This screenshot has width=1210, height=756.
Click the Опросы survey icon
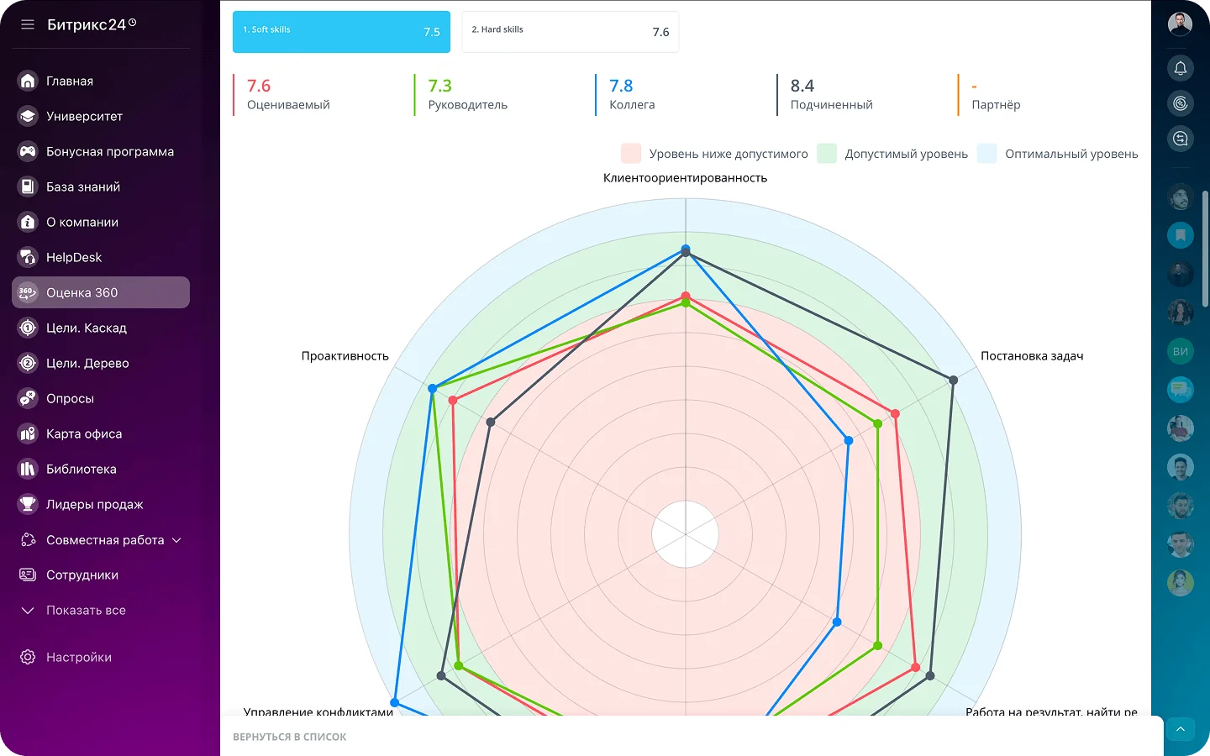pos(28,398)
